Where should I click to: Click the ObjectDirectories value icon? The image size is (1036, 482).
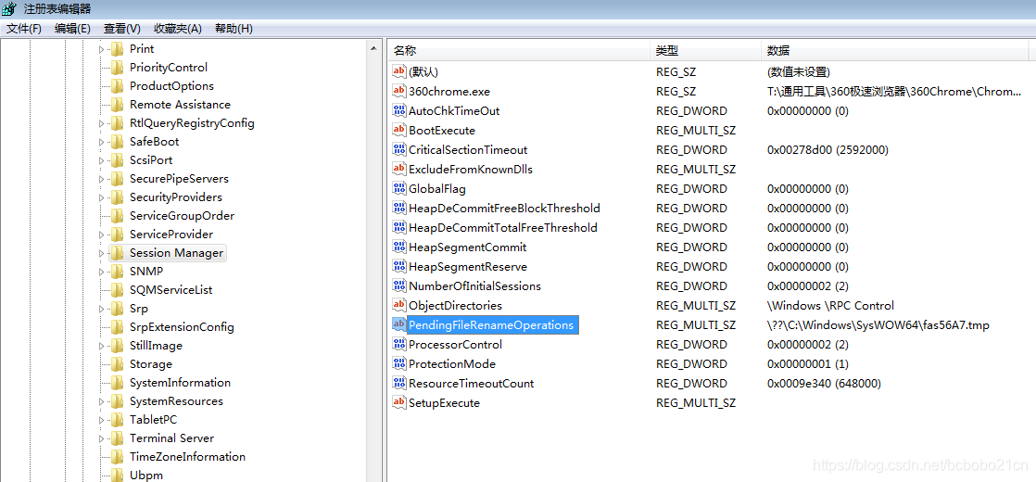(399, 306)
